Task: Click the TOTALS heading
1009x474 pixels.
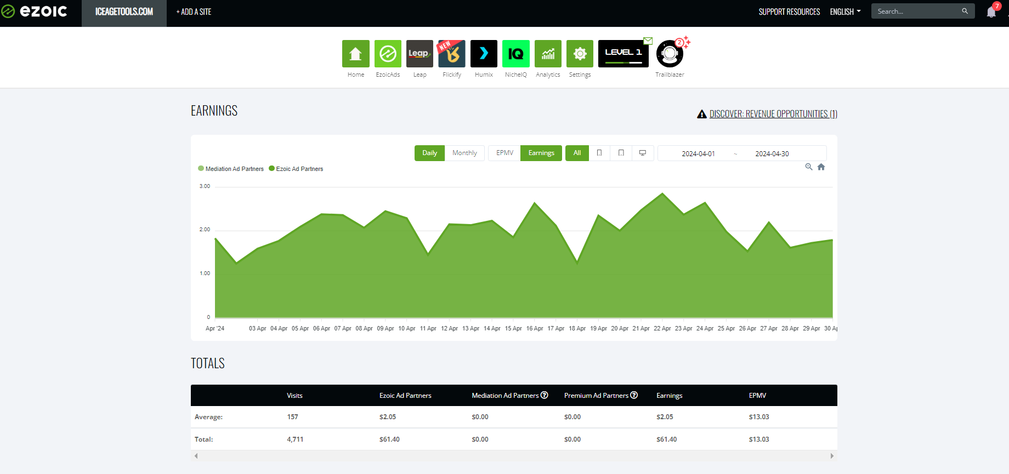Action: click(x=208, y=363)
